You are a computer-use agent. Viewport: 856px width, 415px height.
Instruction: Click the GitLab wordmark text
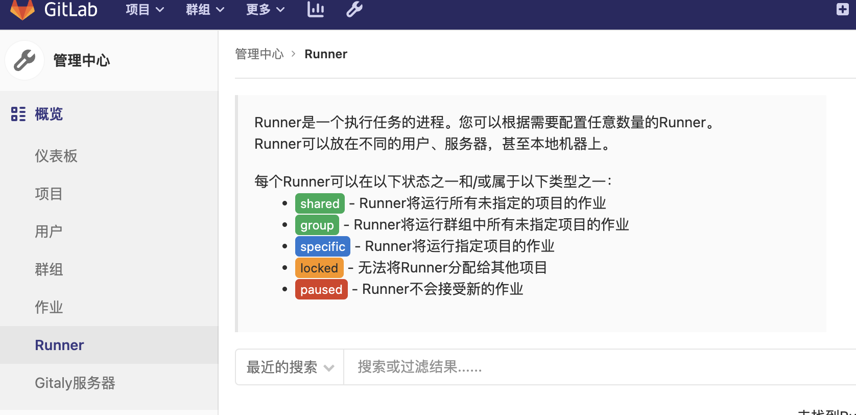coord(71,9)
